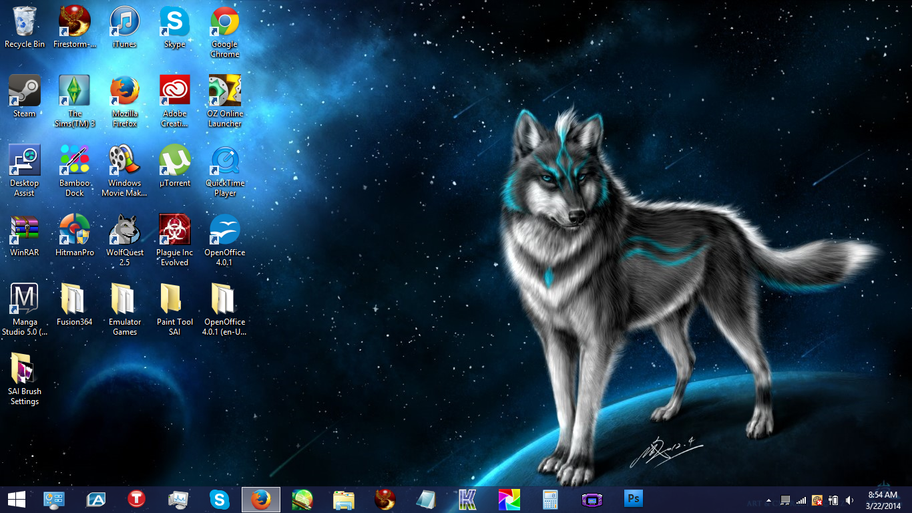Open the Emulator Games folder
The image size is (912, 513).
coord(125,300)
